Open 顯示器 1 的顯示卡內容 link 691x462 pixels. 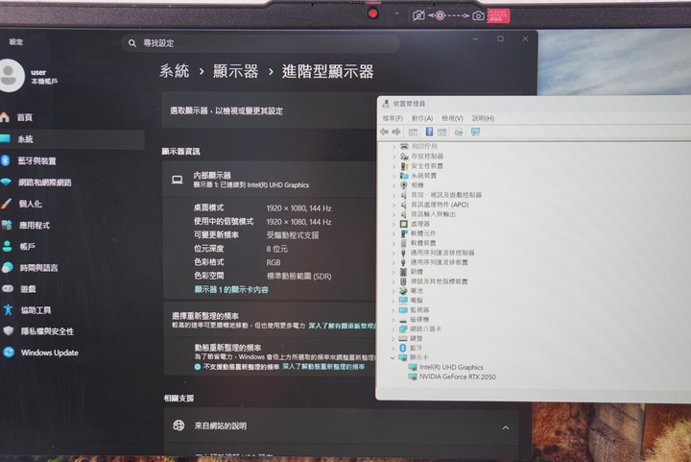[x=231, y=290]
